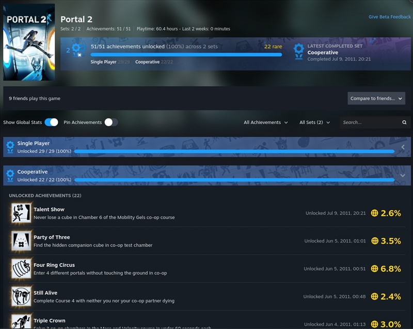Open the All Achievements filter dropdown
The height and width of the screenshot is (329, 413).
(x=265, y=123)
